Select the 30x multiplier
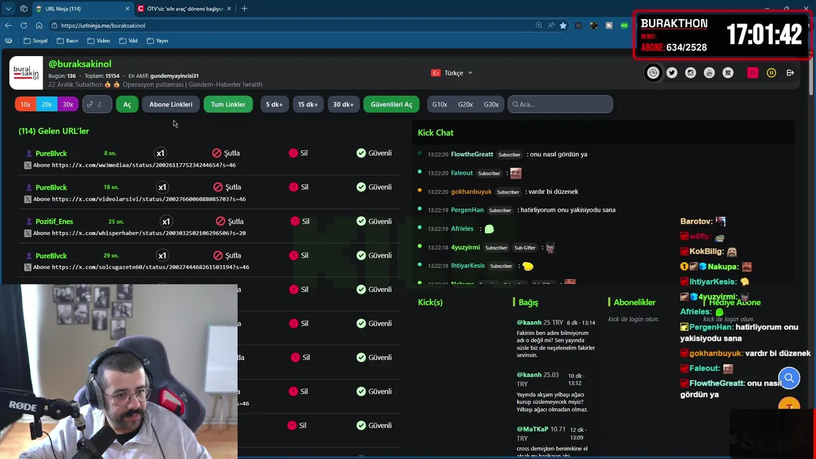 pyautogui.click(x=68, y=104)
